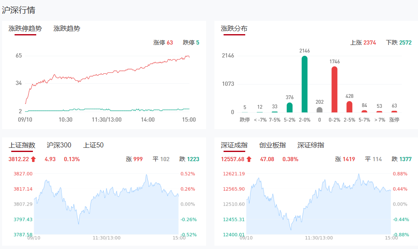The height and width of the screenshot is (249, 418).
Task: Click the 跌 1377 count
Action: (402, 159)
